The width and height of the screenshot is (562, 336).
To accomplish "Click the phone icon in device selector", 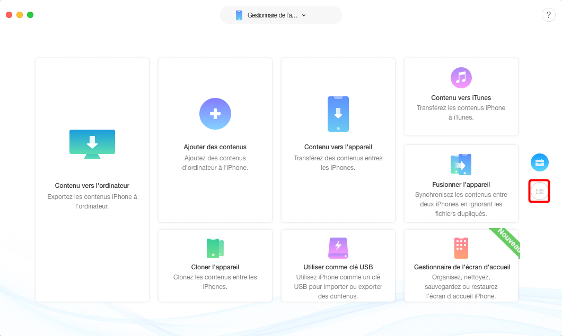I will pyautogui.click(x=239, y=15).
